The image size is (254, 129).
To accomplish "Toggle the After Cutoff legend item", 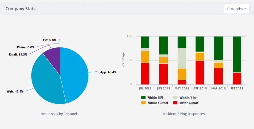I will tap(186, 103).
